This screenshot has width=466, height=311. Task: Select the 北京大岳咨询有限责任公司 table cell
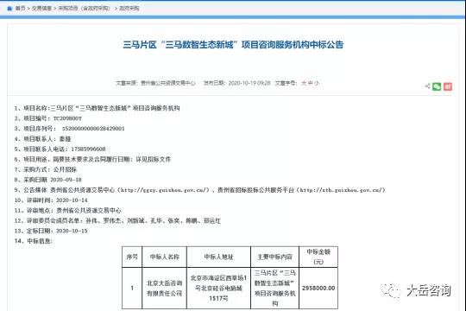coord(165,288)
